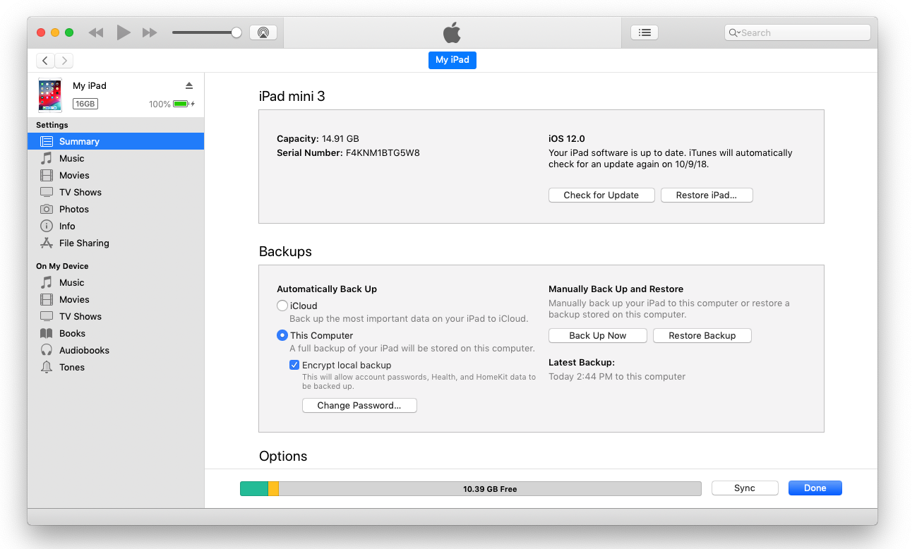The width and height of the screenshot is (917, 549).
Task: Select the My iPad tab
Action: (x=452, y=60)
